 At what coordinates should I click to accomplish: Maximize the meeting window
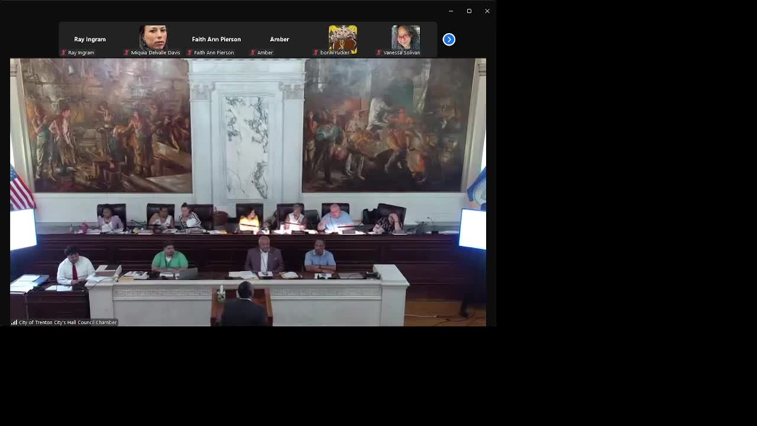coord(469,11)
